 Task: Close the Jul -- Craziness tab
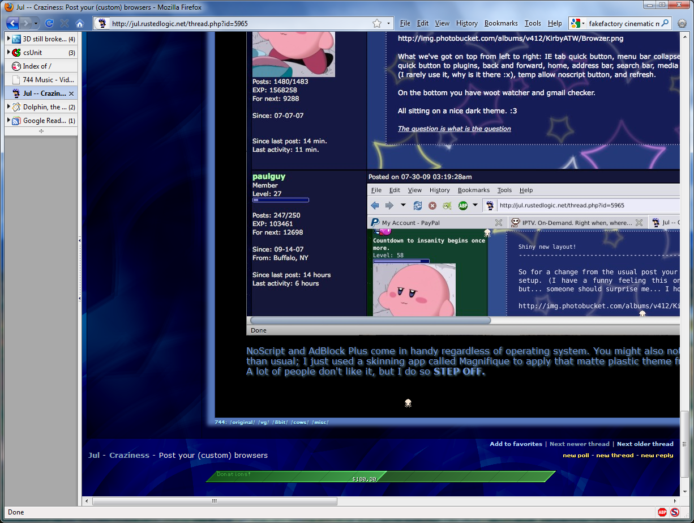[x=71, y=93]
